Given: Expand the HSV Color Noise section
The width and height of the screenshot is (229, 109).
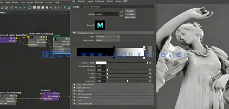Looking at the screenshot, I should coord(74,85).
